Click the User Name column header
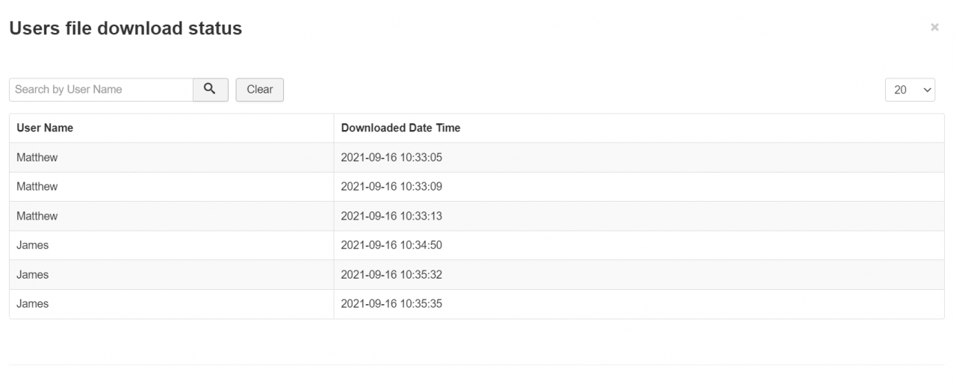Image resolution: width=956 pixels, height=384 pixels. click(45, 128)
